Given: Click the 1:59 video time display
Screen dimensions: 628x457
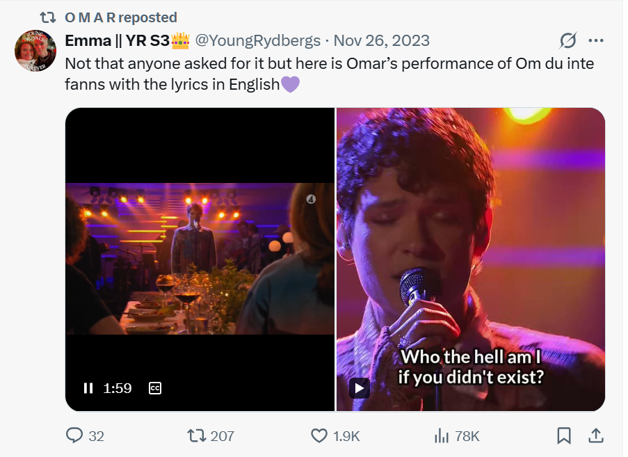Looking at the screenshot, I should tap(118, 388).
